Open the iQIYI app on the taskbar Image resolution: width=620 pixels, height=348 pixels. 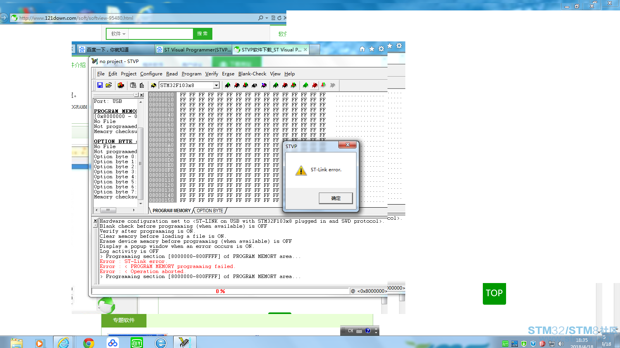tap(137, 343)
